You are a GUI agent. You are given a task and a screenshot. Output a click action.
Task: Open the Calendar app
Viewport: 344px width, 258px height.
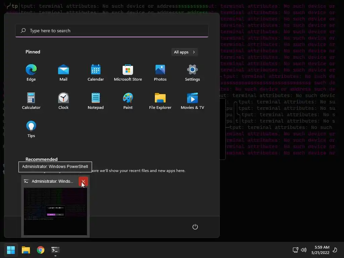pyautogui.click(x=96, y=73)
